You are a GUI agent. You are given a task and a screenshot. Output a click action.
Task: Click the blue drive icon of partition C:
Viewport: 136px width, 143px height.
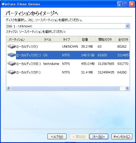tap(11, 55)
